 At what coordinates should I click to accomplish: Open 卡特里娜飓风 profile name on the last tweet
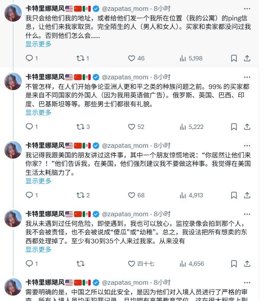point(45,282)
